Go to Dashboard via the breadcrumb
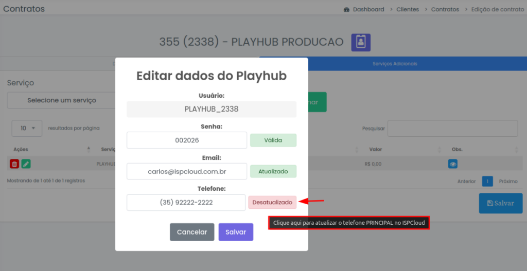Screen dimensions: 527x271 (x=368, y=9)
